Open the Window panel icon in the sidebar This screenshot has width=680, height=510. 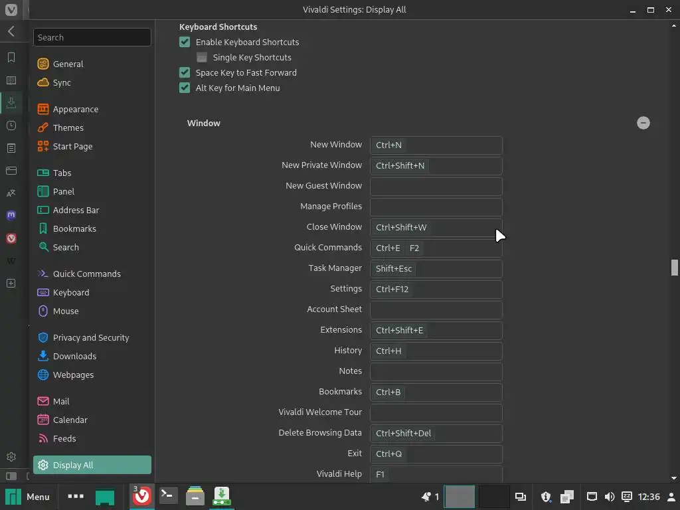tap(11, 171)
